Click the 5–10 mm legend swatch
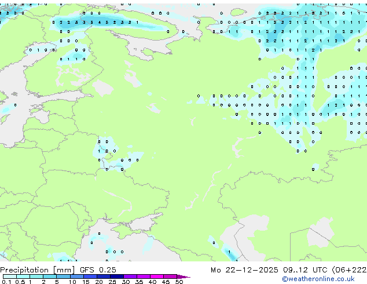Image resolution: width=367 pixels, height=284 pixels. point(63,276)
